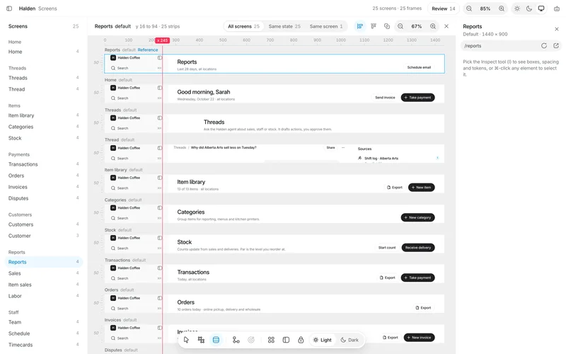
Task: Click the lock icon in the bottom toolbar
Action: [x=301, y=340]
